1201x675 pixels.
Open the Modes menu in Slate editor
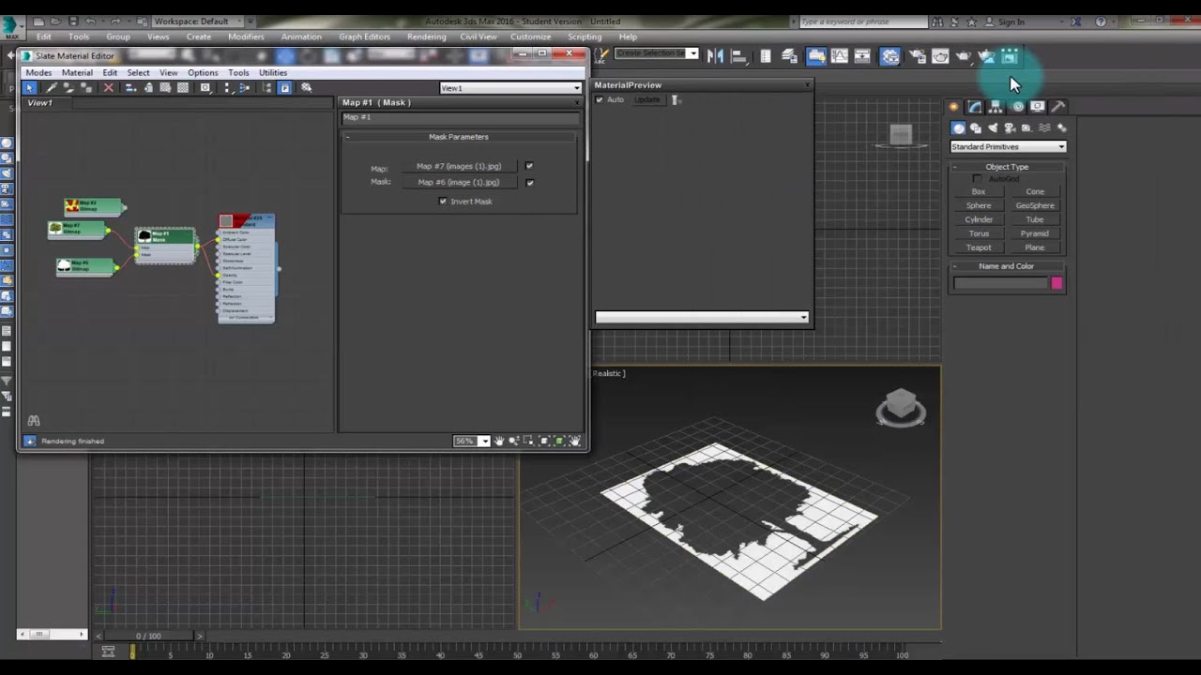pyautogui.click(x=38, y=72)
